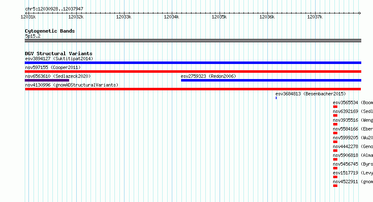Click the 12033k ruler tick label

[124, 17]
